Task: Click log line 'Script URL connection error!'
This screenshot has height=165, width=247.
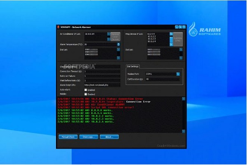Action: point(96,107)
